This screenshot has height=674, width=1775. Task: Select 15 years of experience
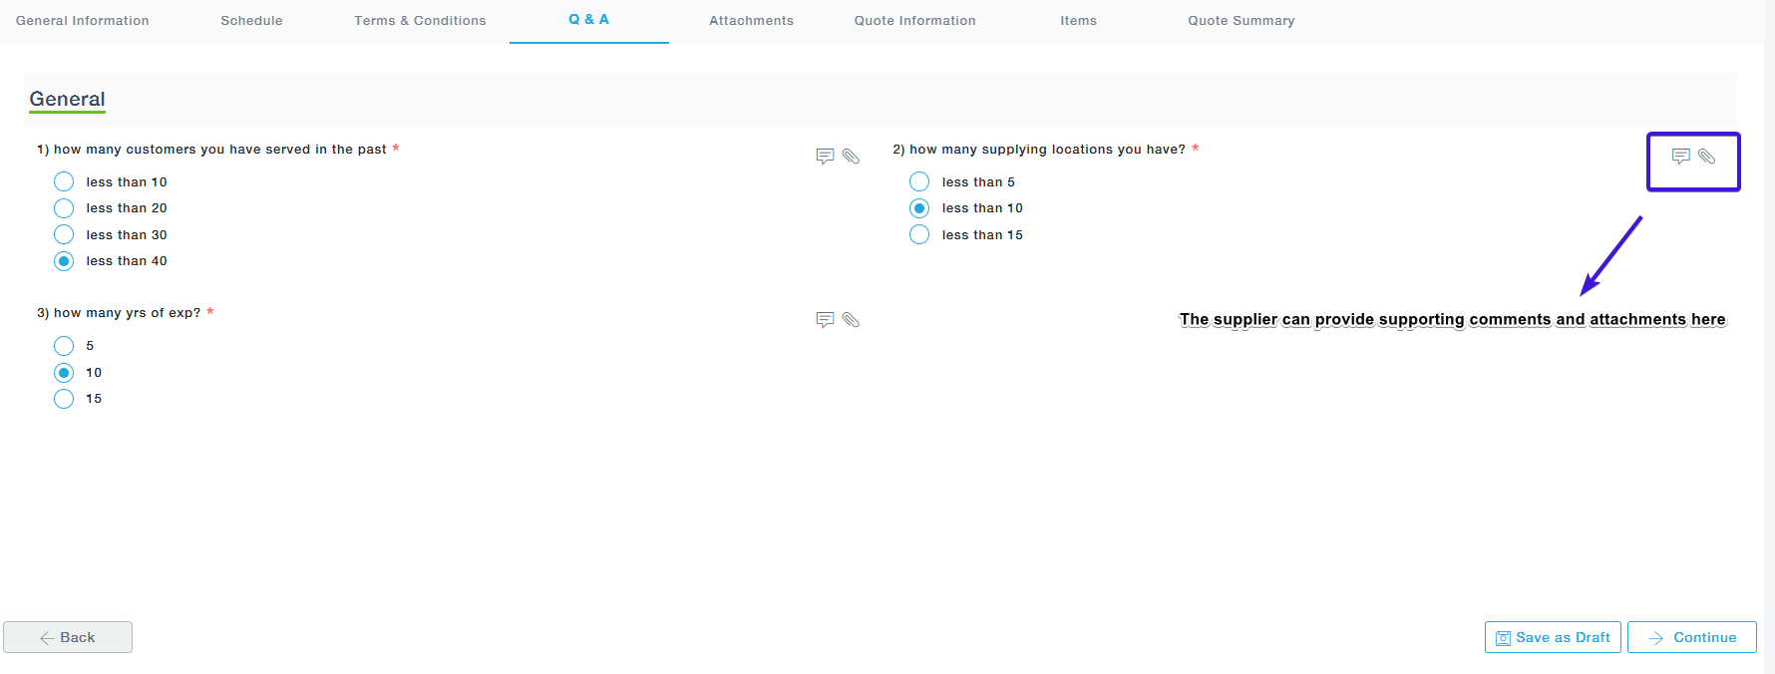pyautogui.click(x=64, y=399)
